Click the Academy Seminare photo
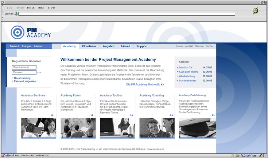This screenshot has width=268, height=158. tap(39, 128)
